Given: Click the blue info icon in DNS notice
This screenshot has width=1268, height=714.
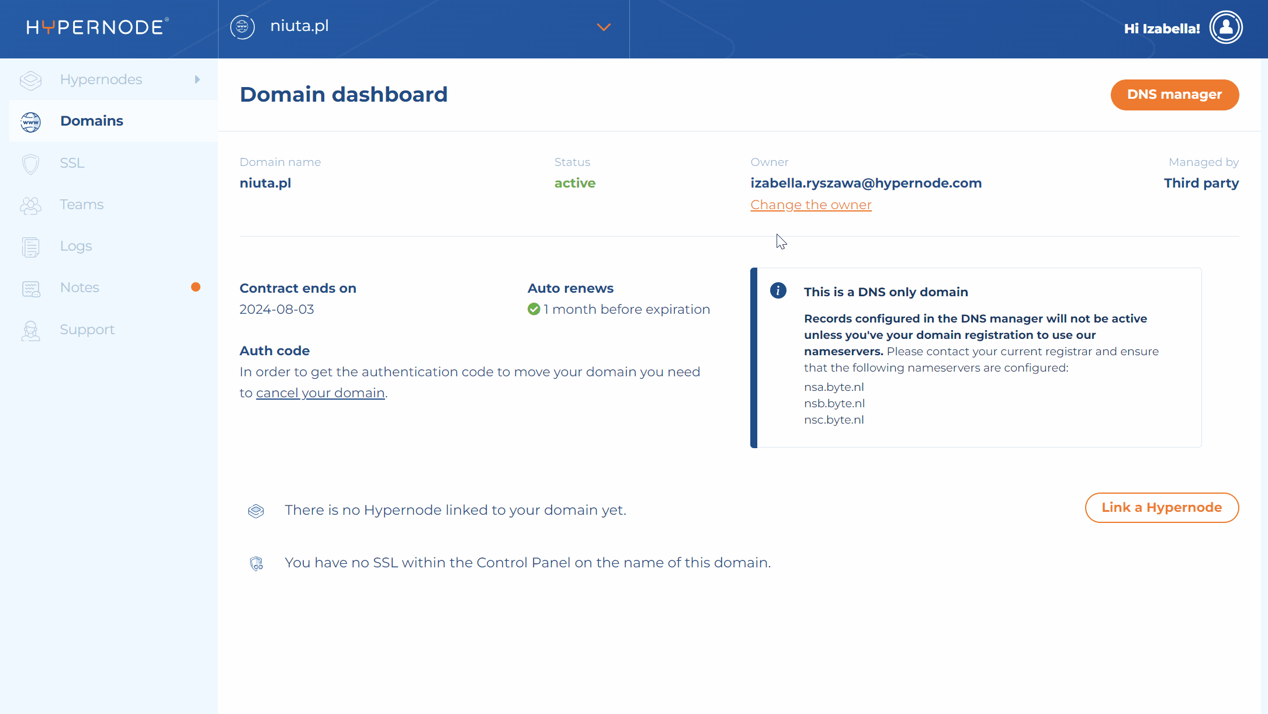Looking at the screenshot, I should [x=778, y=290].
